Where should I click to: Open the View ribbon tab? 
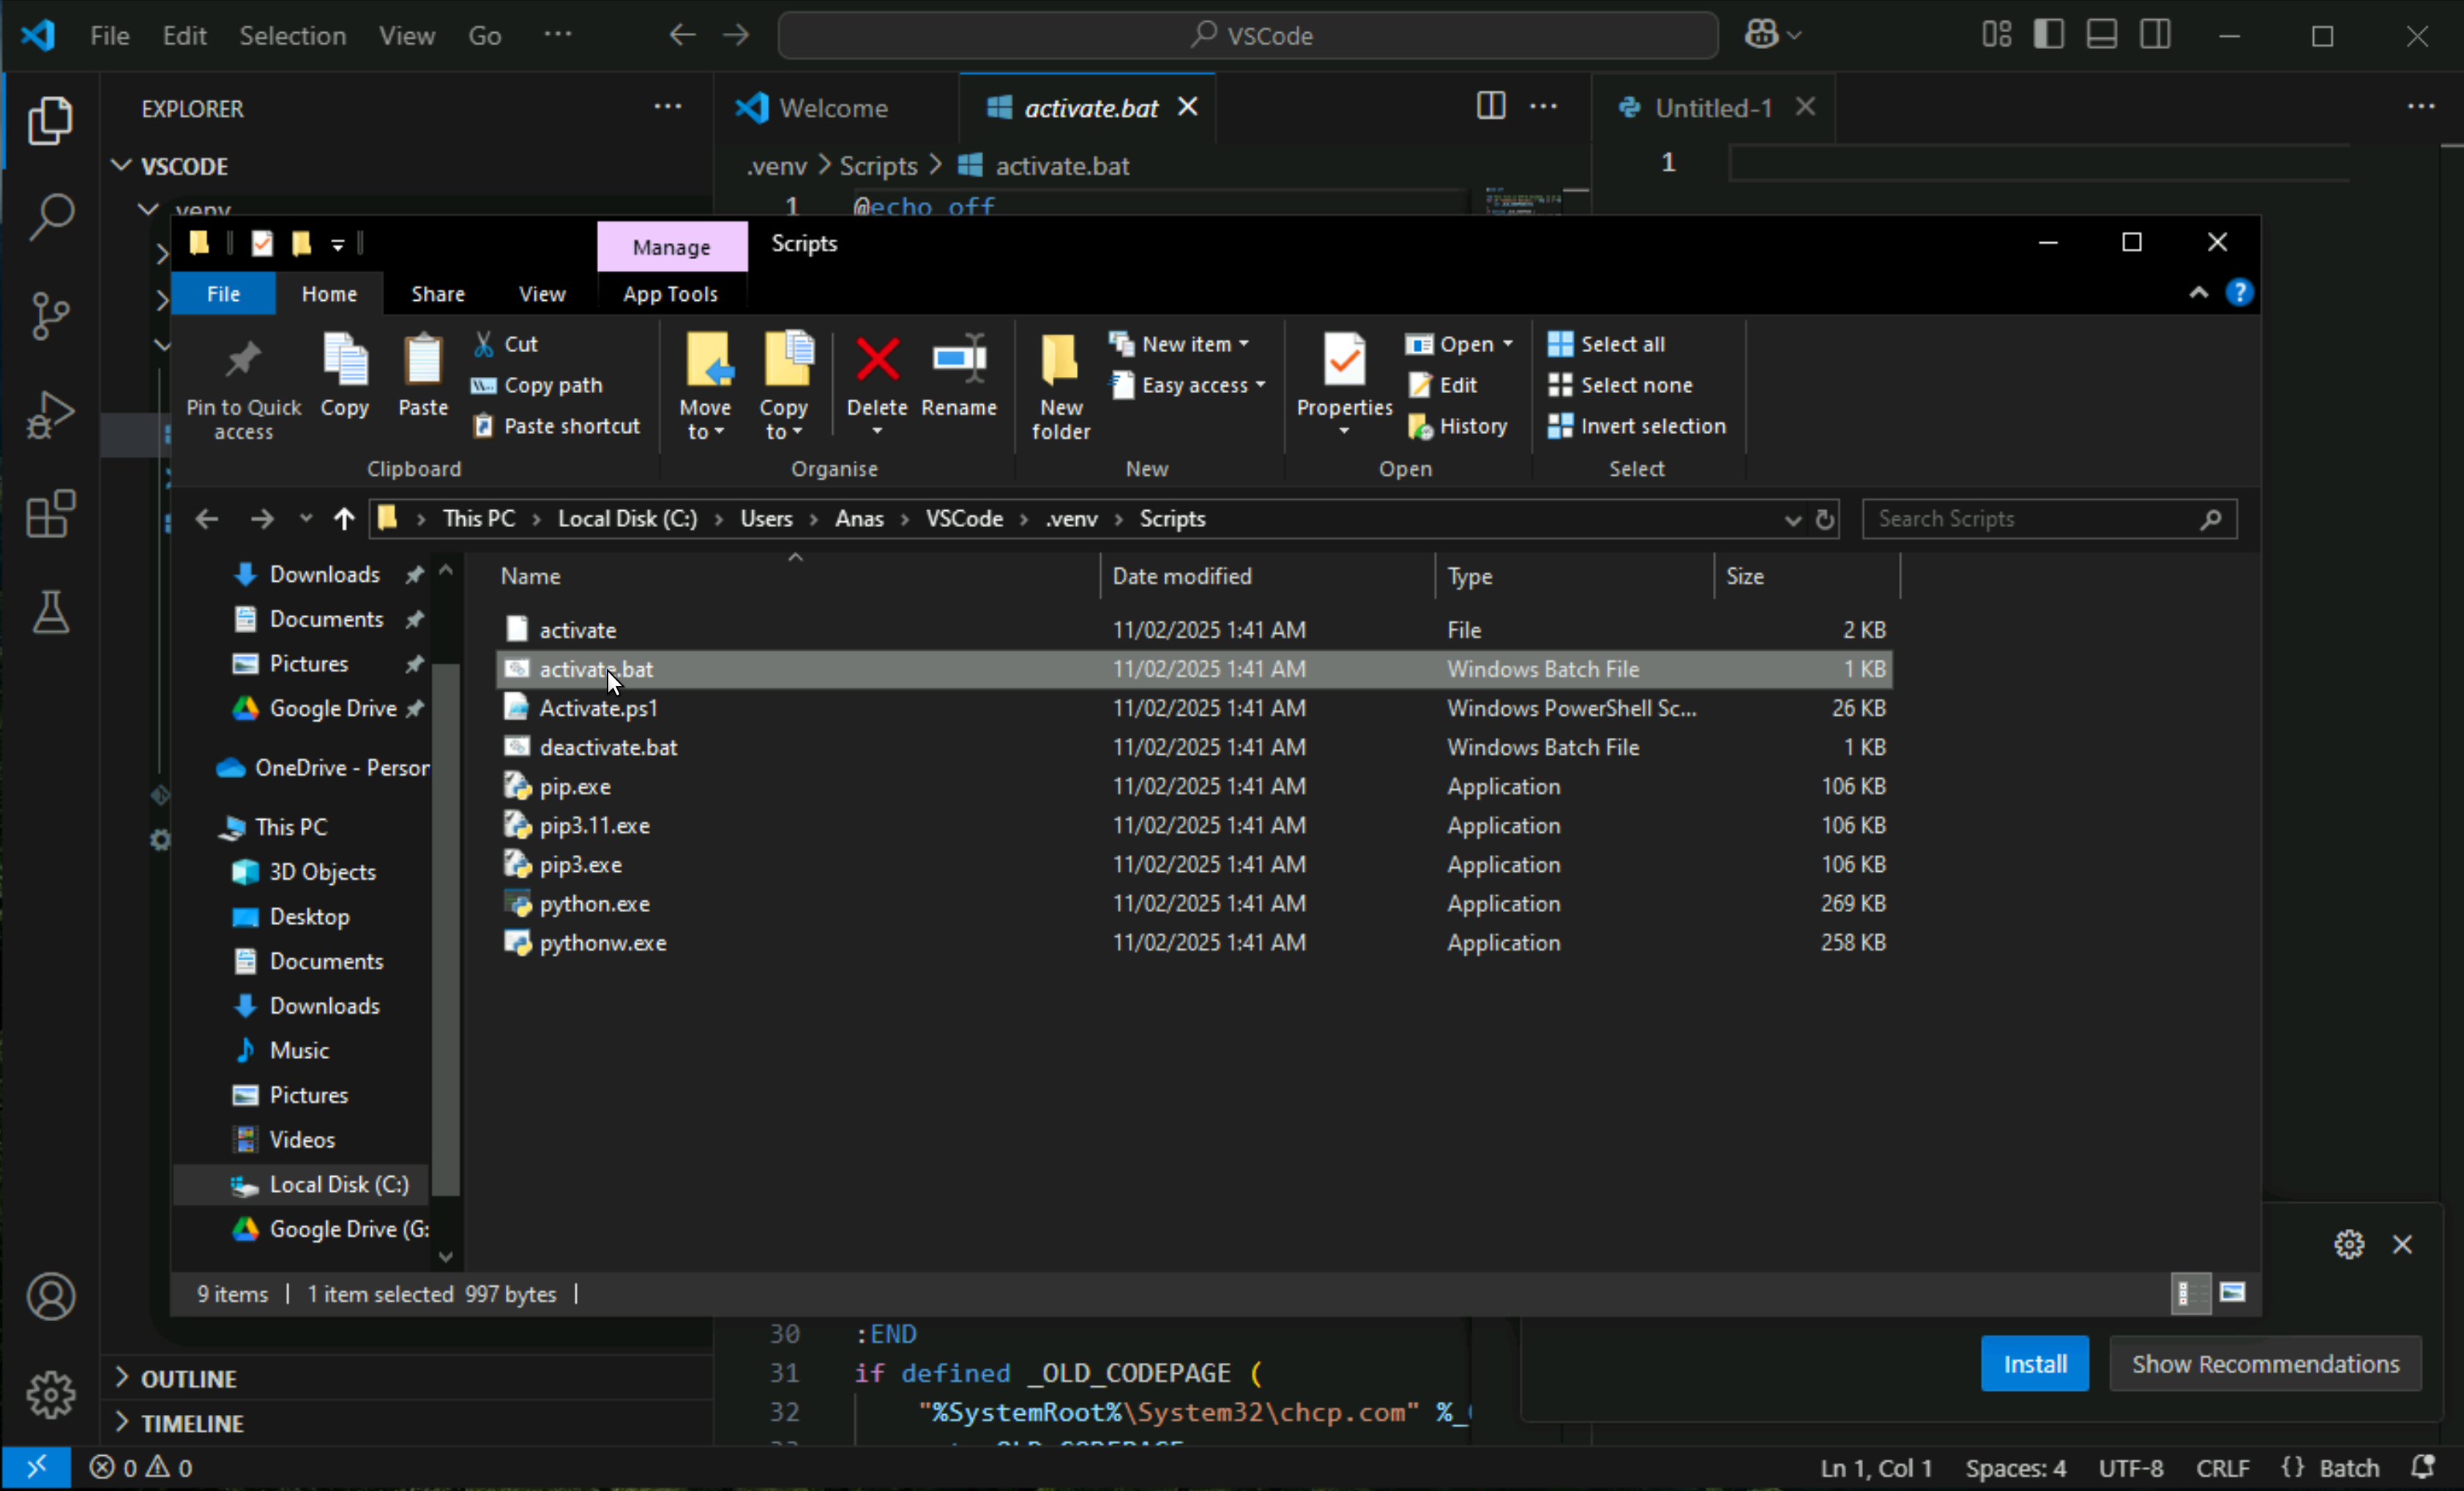point(541,294)
